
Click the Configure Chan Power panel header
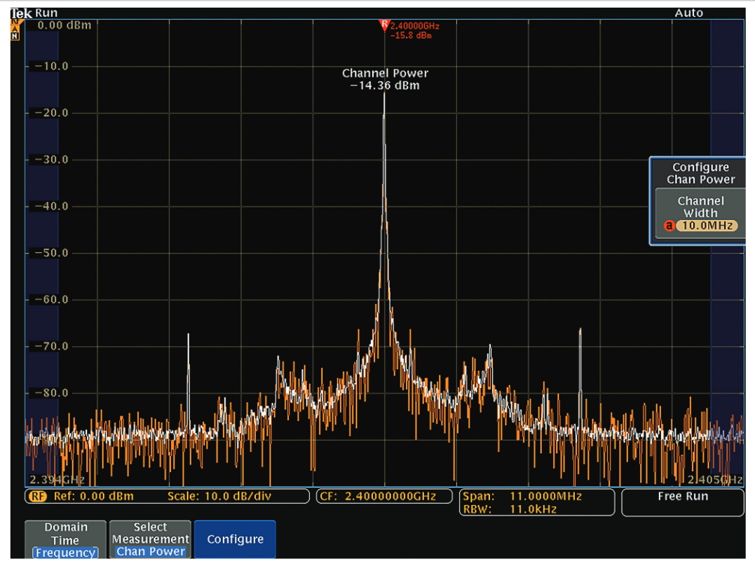click(700, 173)
